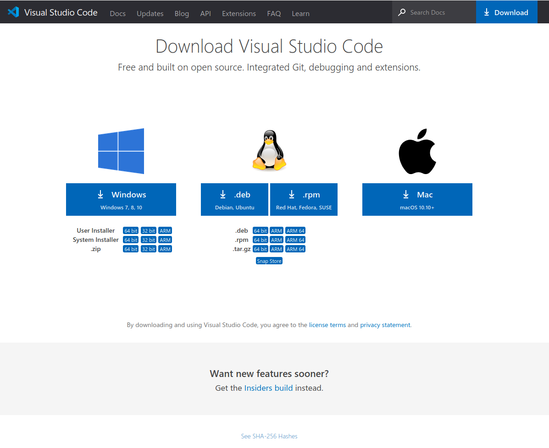Select Windows .zip 64 bit
Viewport: 549px width, 448px height.
tap(131, 249)
